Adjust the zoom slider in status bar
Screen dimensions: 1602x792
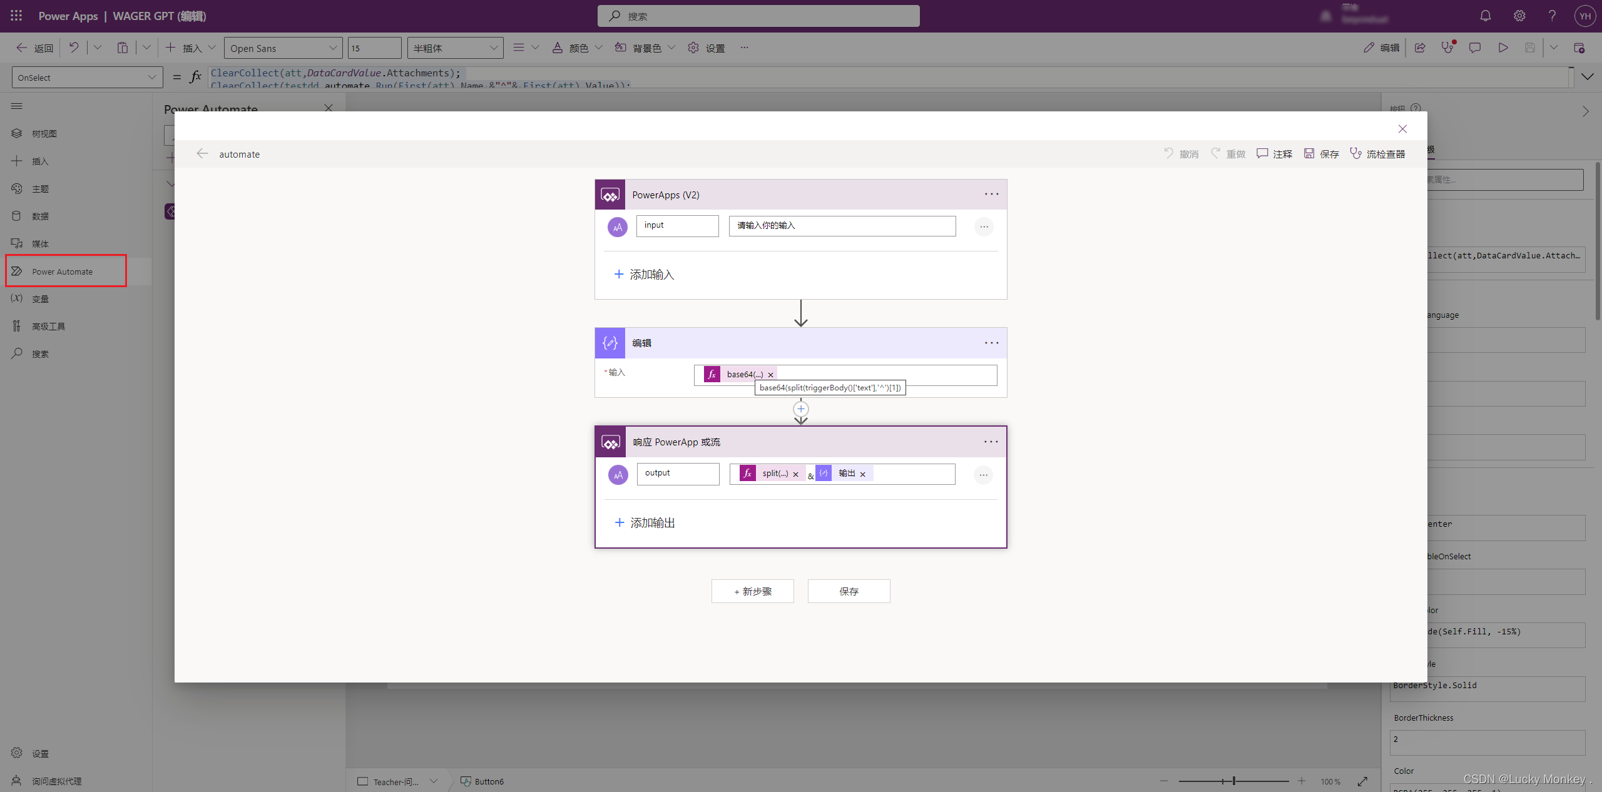click(1233, 781)
